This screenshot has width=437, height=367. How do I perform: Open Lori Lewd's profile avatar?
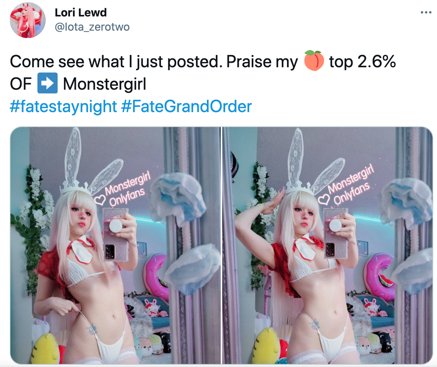28,20
